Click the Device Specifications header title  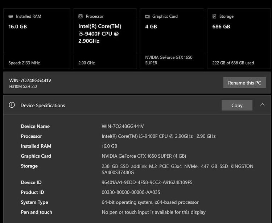point(43,105)
